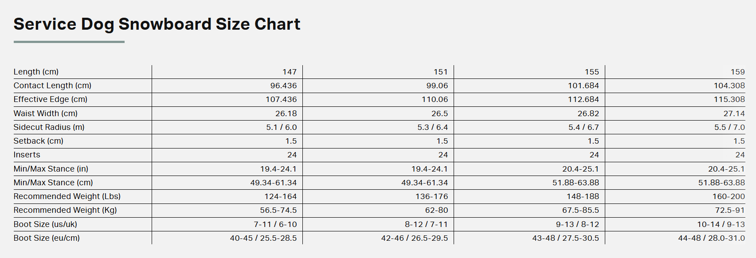Click the Sidecut Radius (m) row label
The height and width of the screenshot is (258, 756).
[49, 127]
